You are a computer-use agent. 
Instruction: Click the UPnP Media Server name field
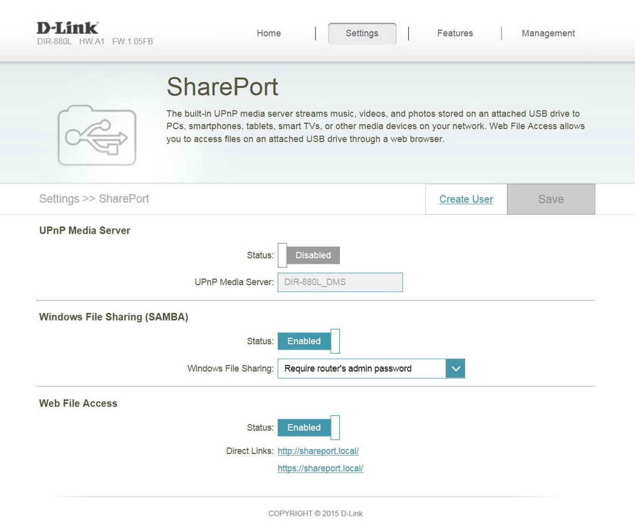[x=340, y=282]
